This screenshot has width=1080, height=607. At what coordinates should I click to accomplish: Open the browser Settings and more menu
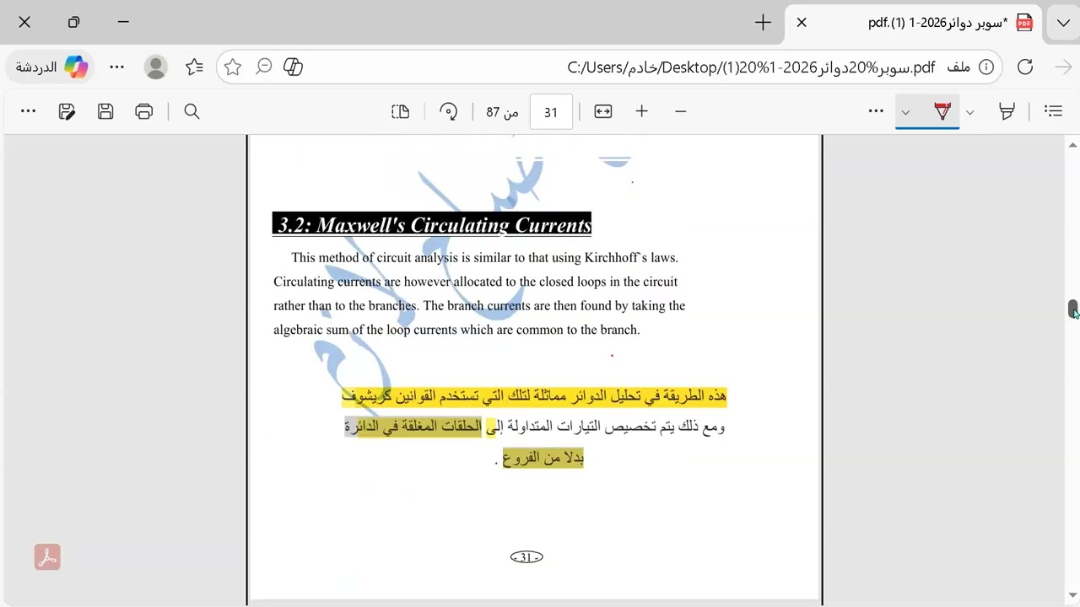point(117,67)
